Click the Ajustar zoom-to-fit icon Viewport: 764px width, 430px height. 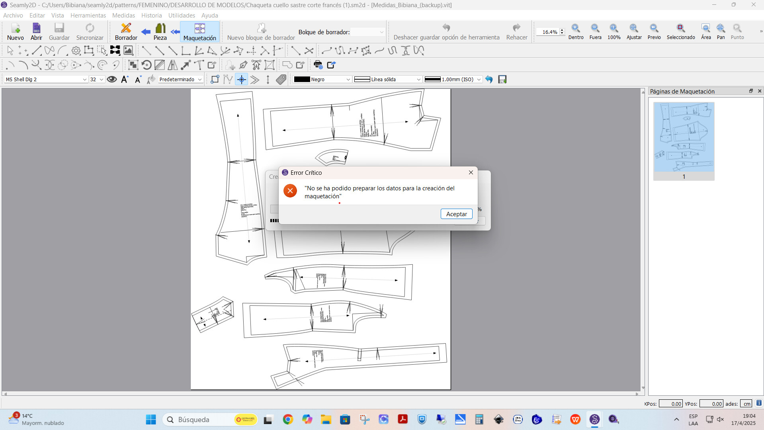point(634,31)
